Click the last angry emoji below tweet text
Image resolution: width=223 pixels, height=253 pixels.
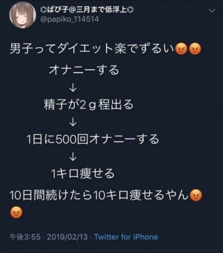pyautogui.click(x=16, y=213)
